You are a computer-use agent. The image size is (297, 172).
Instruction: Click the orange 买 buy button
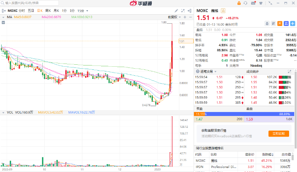point(280,24)
